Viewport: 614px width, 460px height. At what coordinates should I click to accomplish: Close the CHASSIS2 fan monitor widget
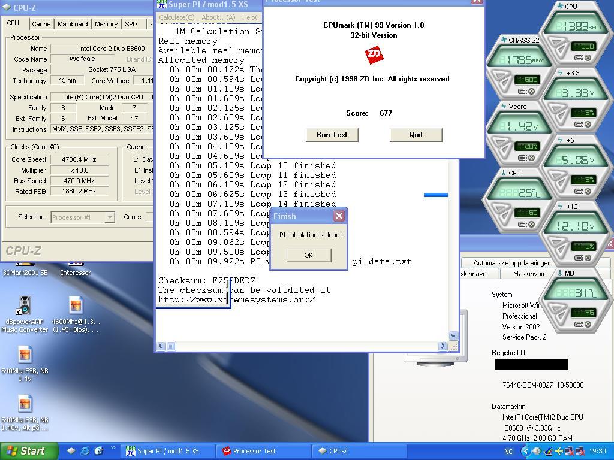pos(531,92)
